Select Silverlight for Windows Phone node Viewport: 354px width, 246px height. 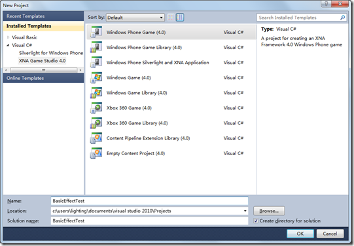[x=51, y=53]
